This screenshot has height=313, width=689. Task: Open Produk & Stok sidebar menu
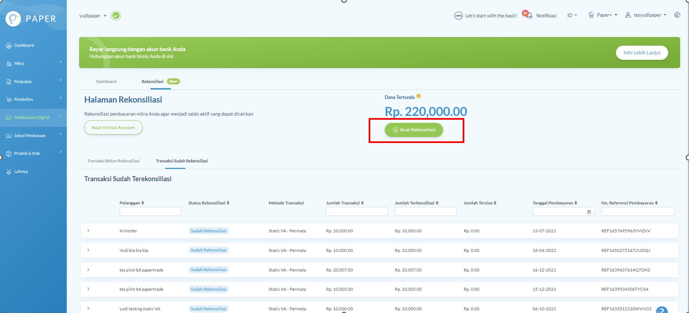coord(27,153)
